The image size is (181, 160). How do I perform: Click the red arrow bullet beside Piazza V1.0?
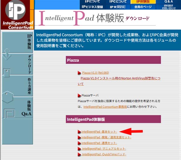(79, 73)
